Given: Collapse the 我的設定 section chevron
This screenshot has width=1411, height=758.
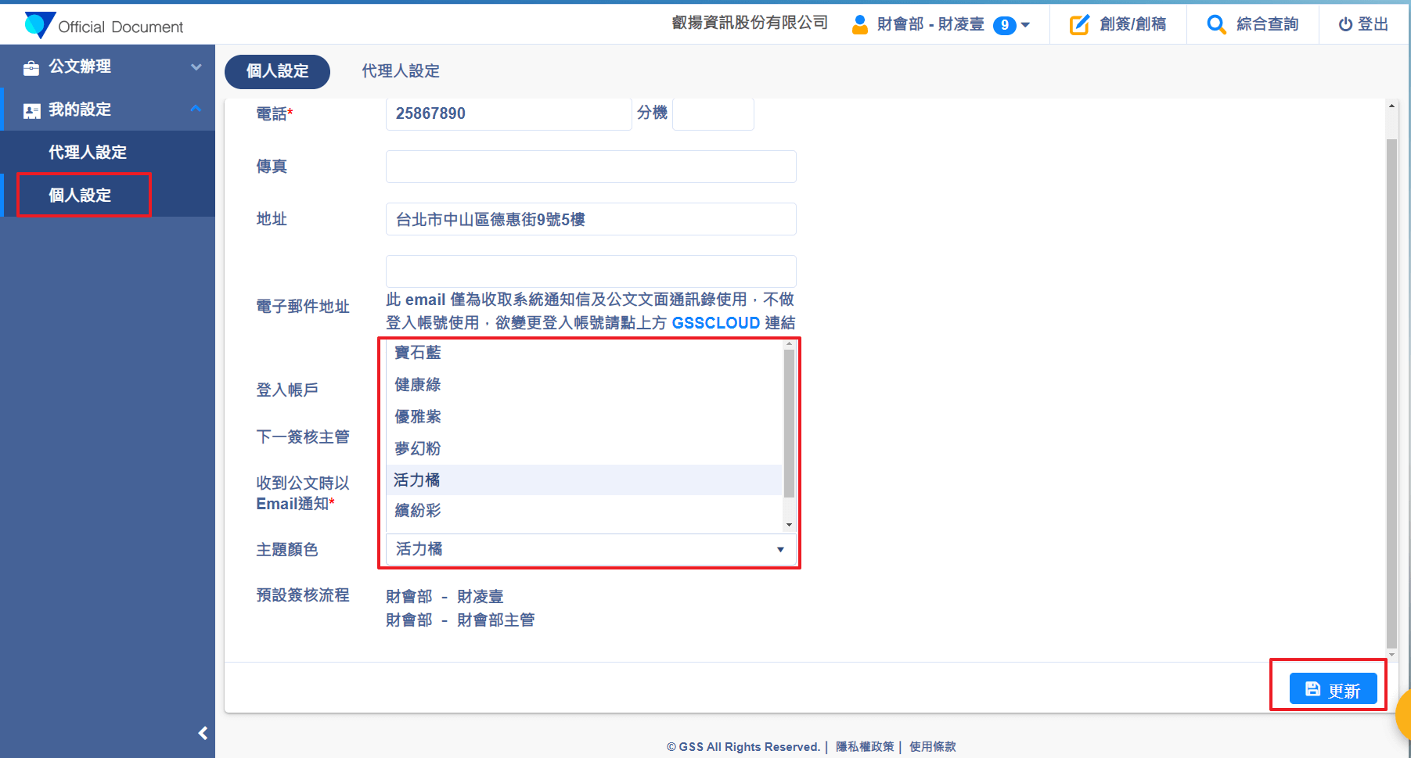Looking at the screenshot, I should click(196, 109).
